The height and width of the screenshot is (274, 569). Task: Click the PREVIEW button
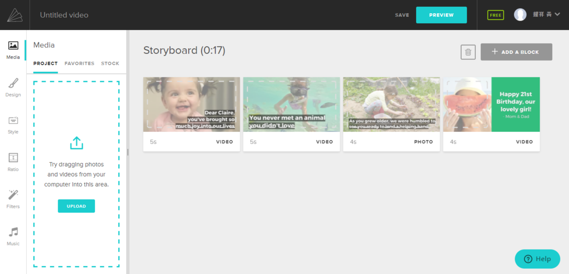(441, 15)
